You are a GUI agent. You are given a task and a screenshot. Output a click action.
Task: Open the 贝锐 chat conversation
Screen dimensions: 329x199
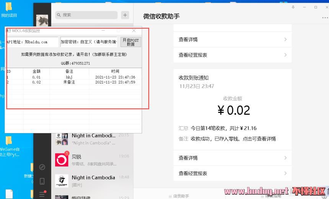click(92, 160)
